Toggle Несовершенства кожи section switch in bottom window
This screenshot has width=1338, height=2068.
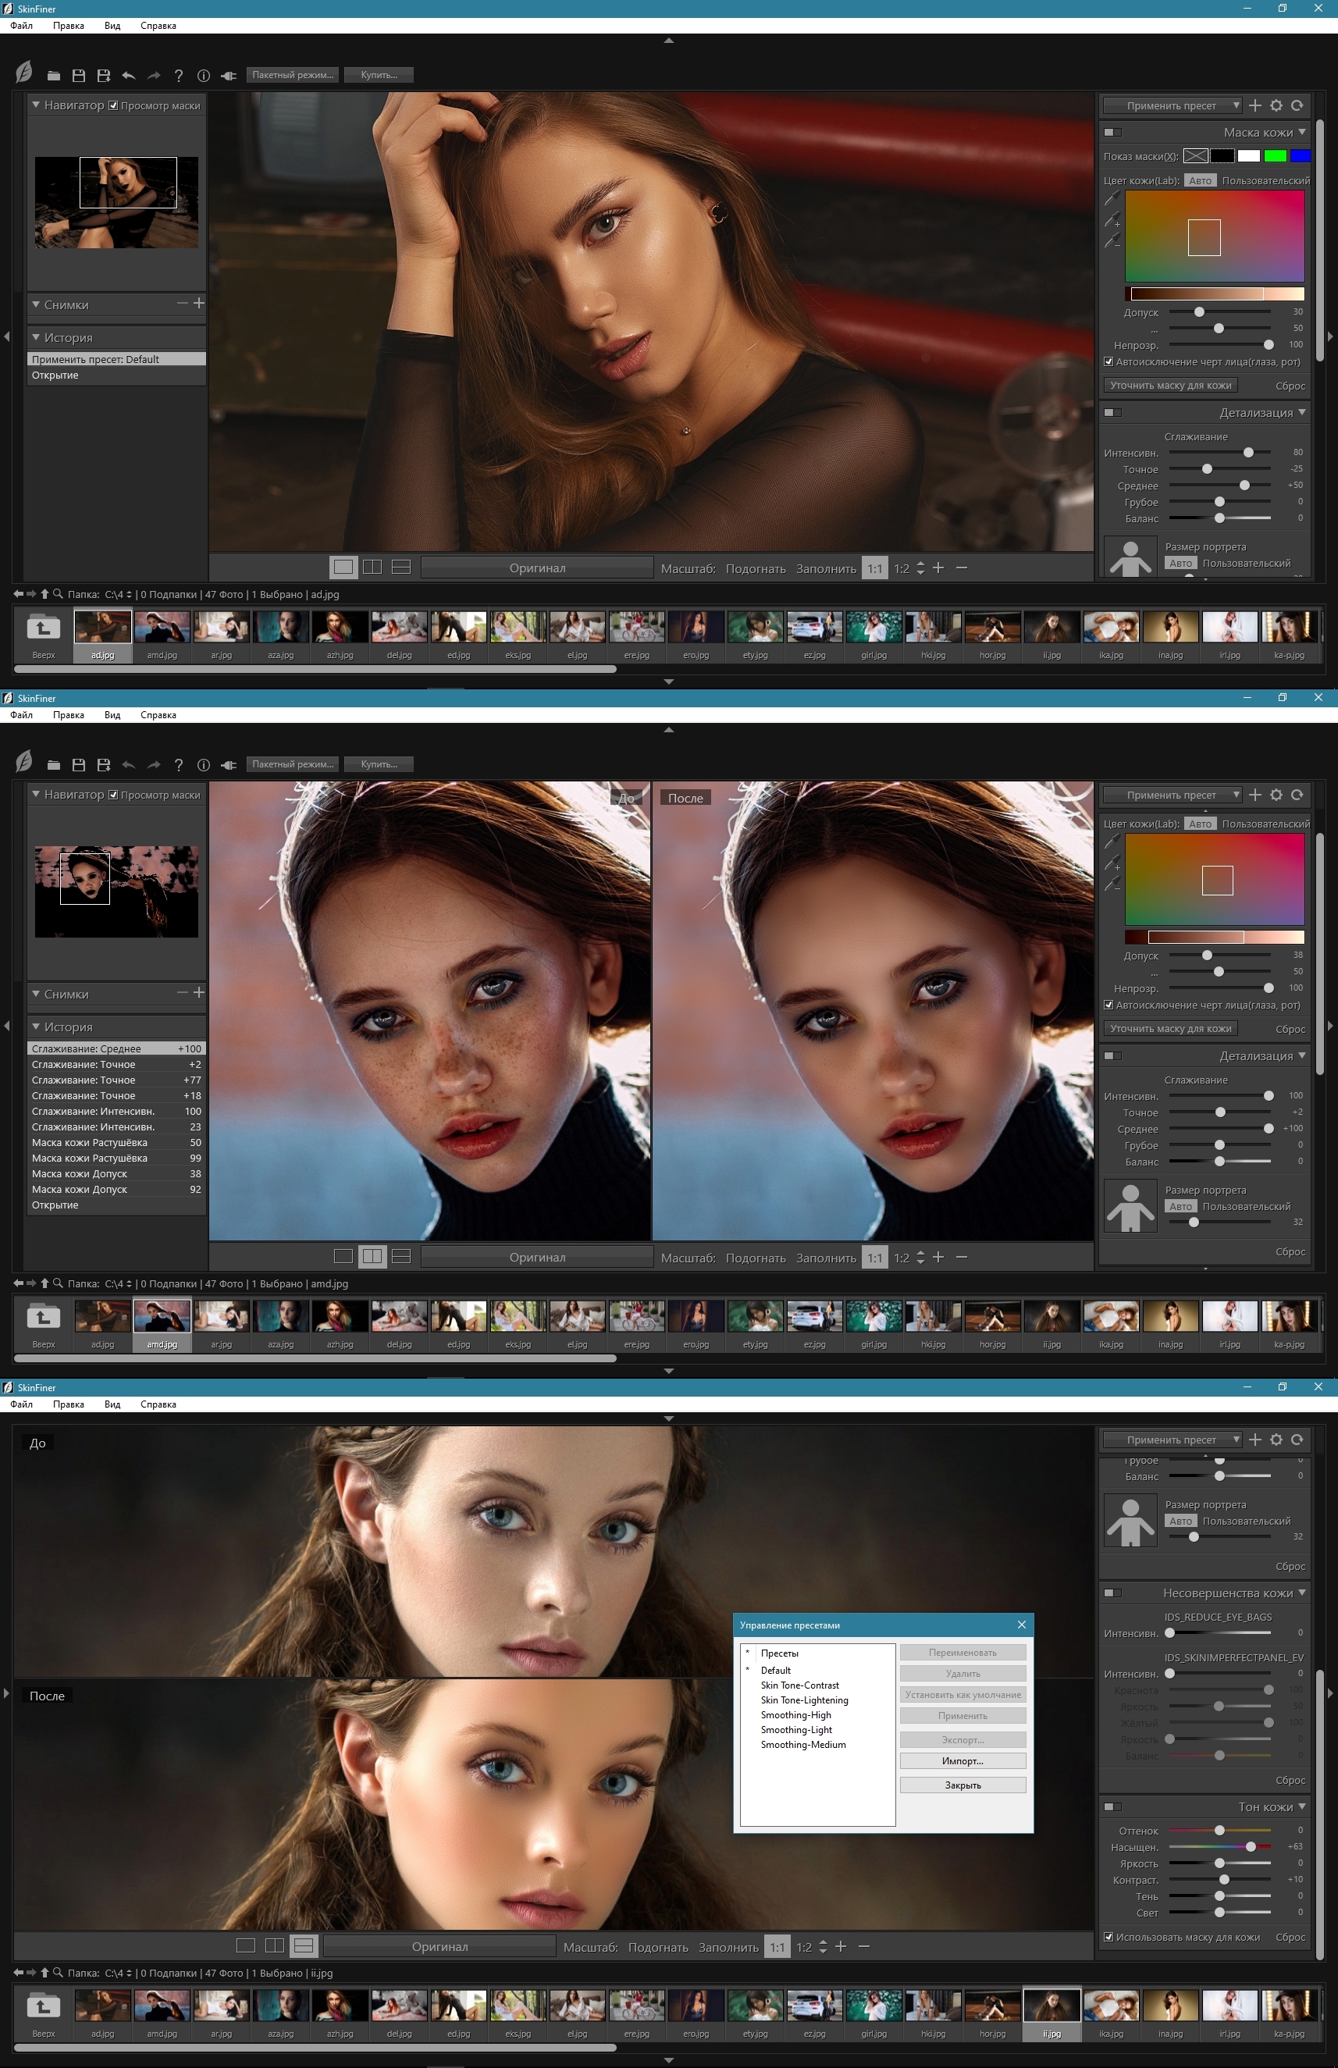1112,1593
